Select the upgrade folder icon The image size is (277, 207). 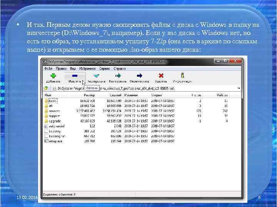46,121
